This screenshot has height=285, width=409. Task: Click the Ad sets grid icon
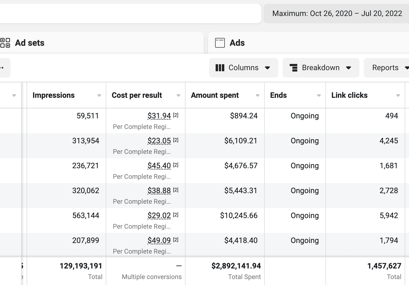point(5,43)
